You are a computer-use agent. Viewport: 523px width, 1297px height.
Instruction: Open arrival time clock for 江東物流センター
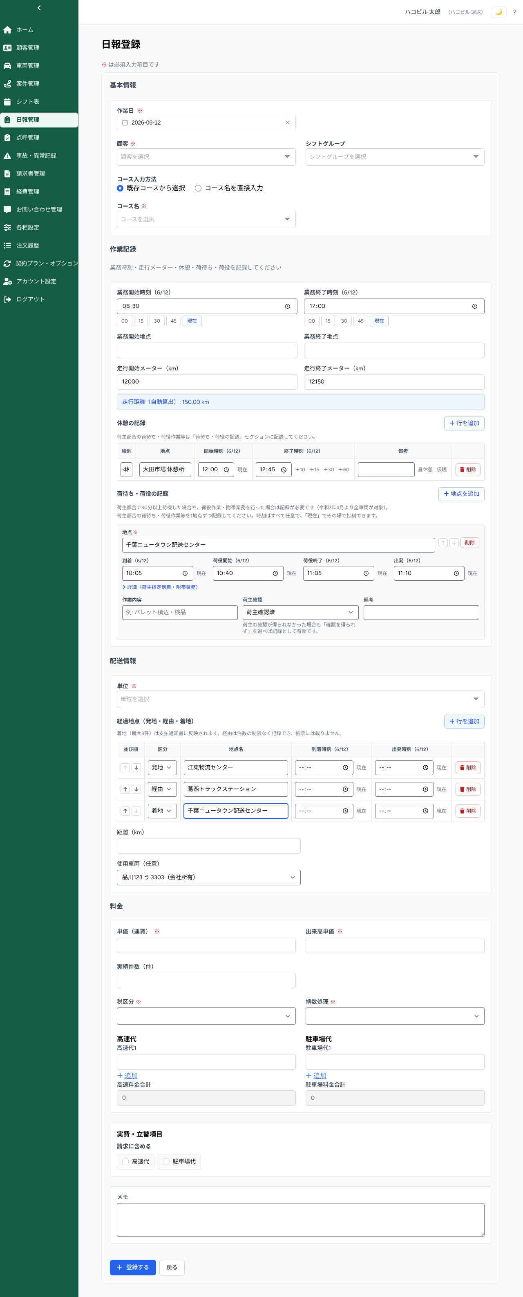pos(345,768)
